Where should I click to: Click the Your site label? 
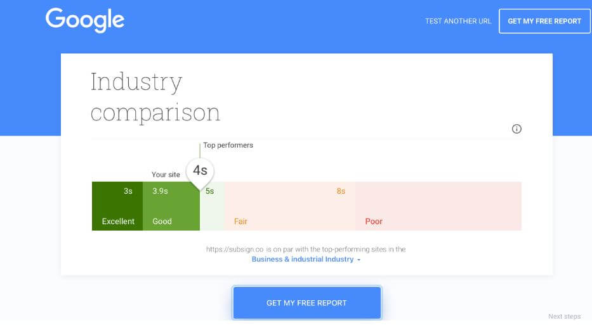pos(166,174)
